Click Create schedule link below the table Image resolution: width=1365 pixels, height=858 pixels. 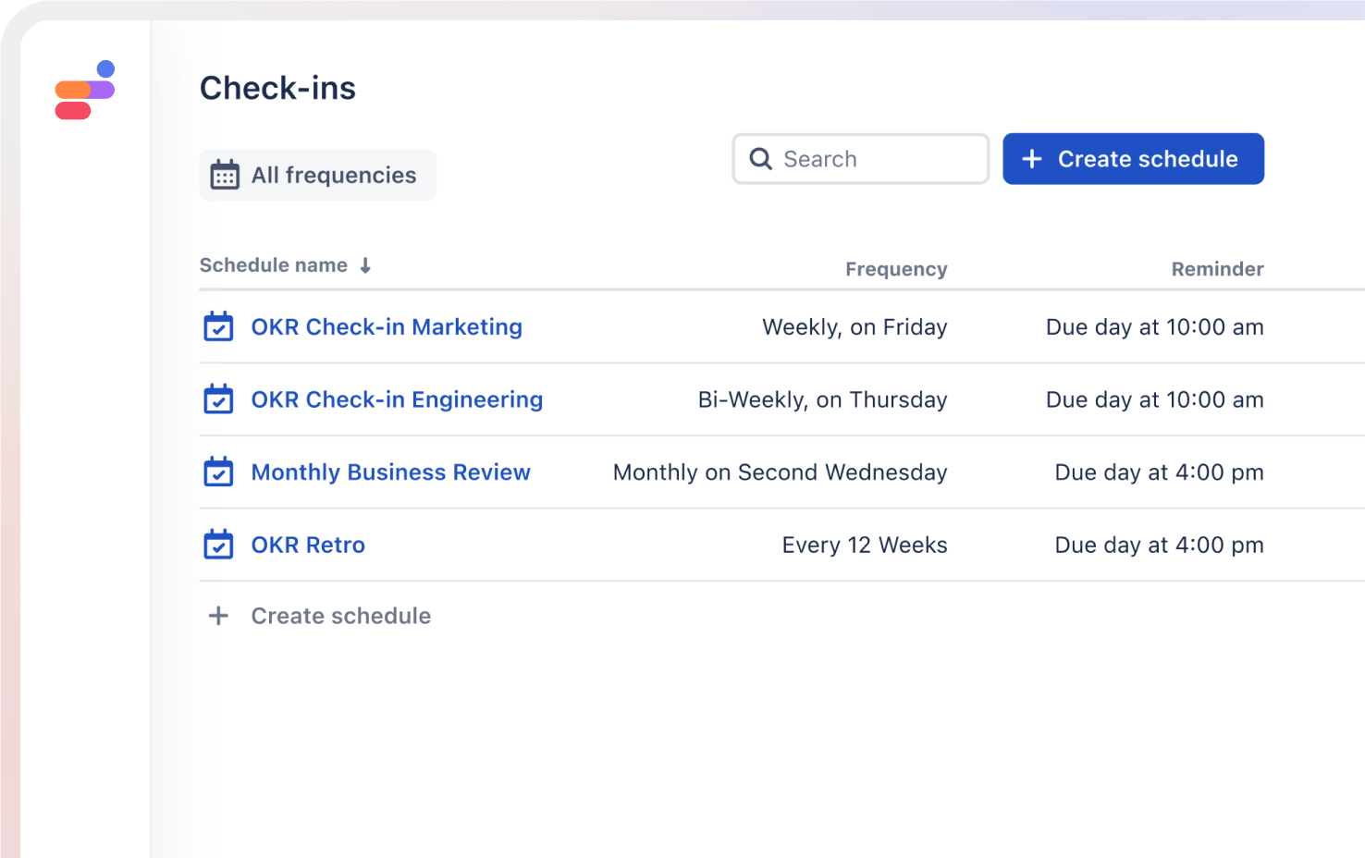click(341, 616)
